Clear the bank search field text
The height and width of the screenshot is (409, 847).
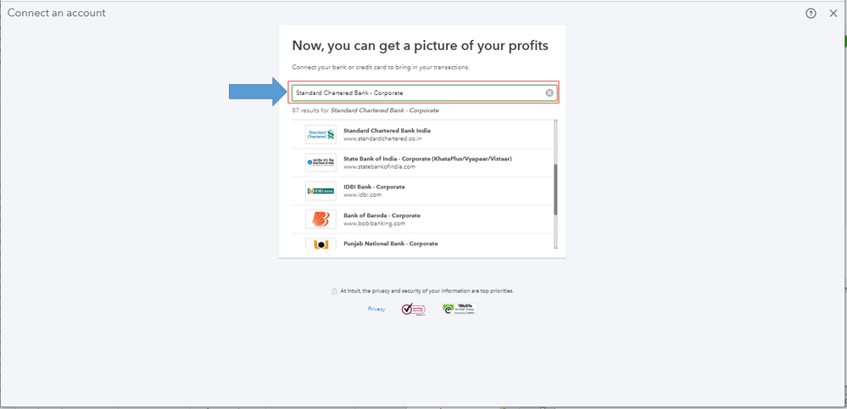point(549,92)
